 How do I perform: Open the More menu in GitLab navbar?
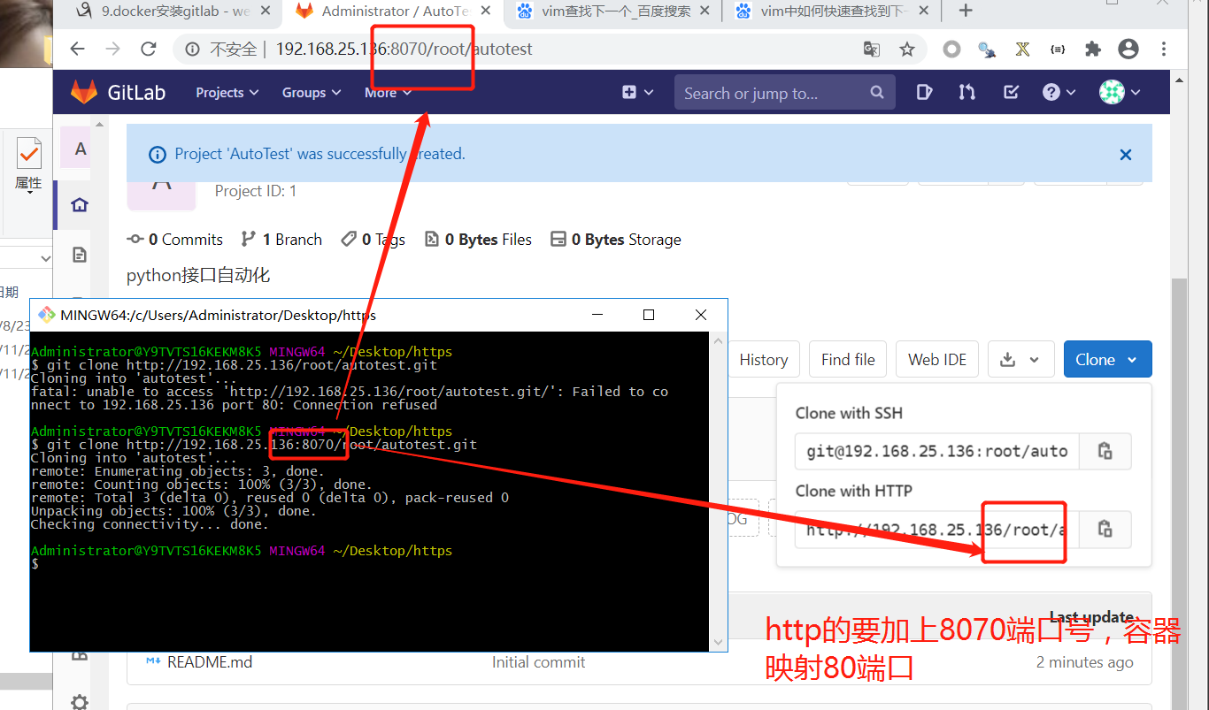pos(388,92)
